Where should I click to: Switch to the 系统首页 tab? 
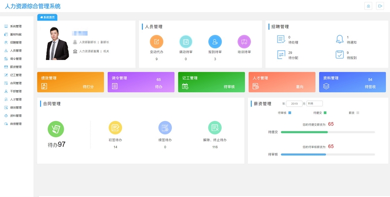coord(47,17)
